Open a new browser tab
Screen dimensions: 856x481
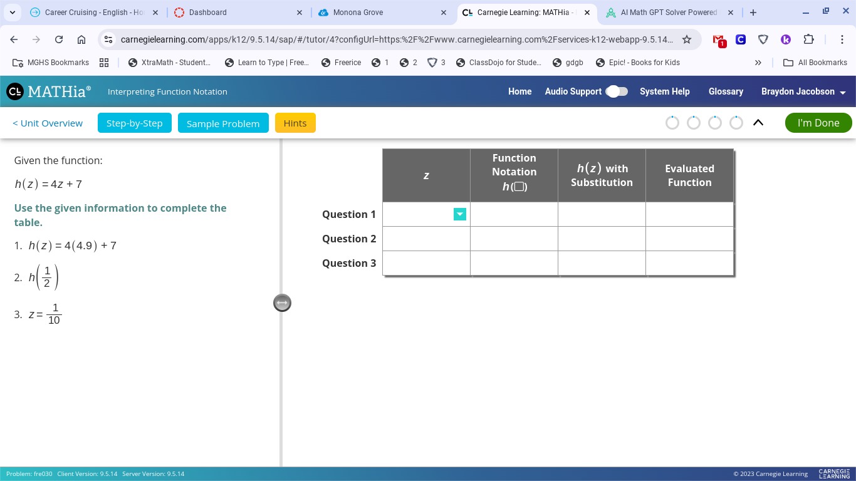click(753, 12)
